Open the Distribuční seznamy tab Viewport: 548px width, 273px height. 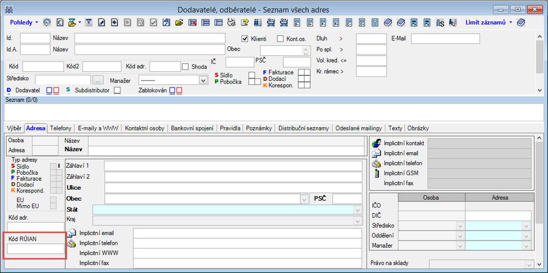click(303, 128)
